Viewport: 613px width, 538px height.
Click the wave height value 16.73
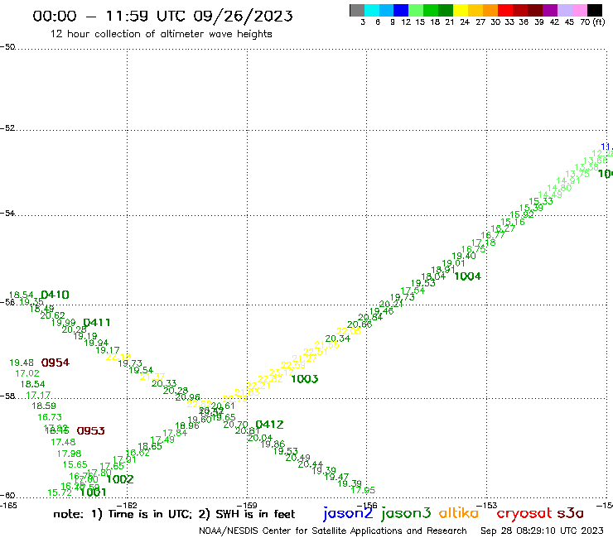pos(50,417)
